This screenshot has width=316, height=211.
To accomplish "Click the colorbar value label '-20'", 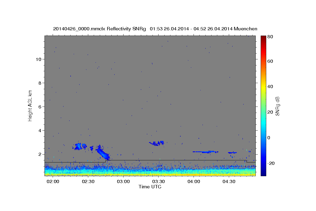I will pyautogui.click(x=271, y=163).
